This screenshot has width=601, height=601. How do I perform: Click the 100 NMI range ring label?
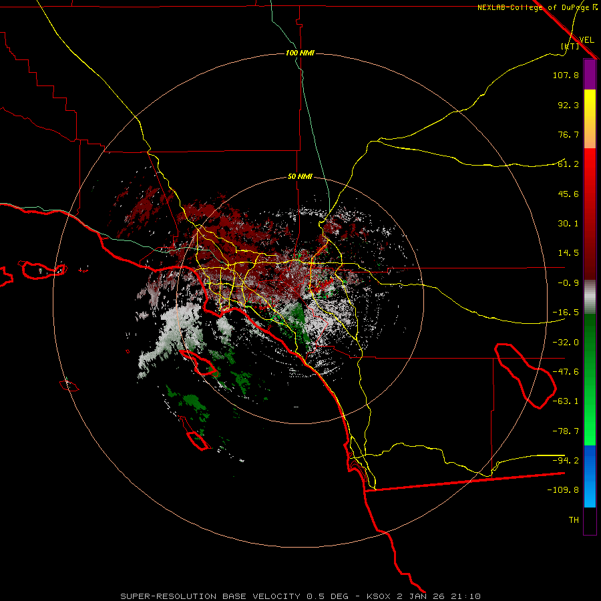click(300, 53)
